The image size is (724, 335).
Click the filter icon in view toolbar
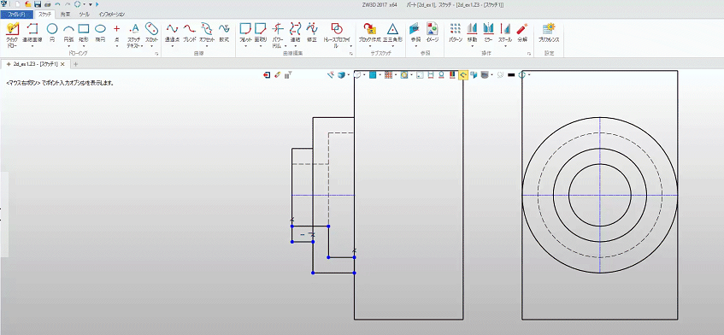pyautogui.click(x=288, y=74)
